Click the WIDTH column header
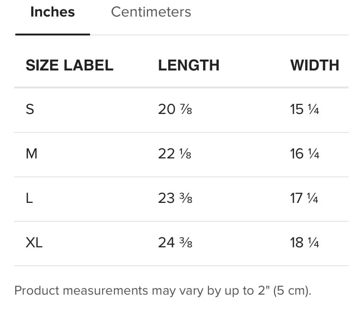The height and width of the screenshot is (323, 360). [315, 65]
